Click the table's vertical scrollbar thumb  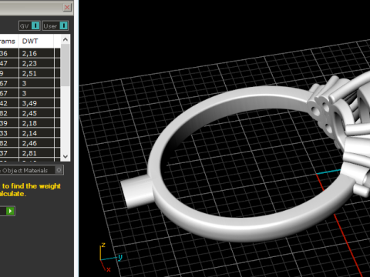[66, 65]
